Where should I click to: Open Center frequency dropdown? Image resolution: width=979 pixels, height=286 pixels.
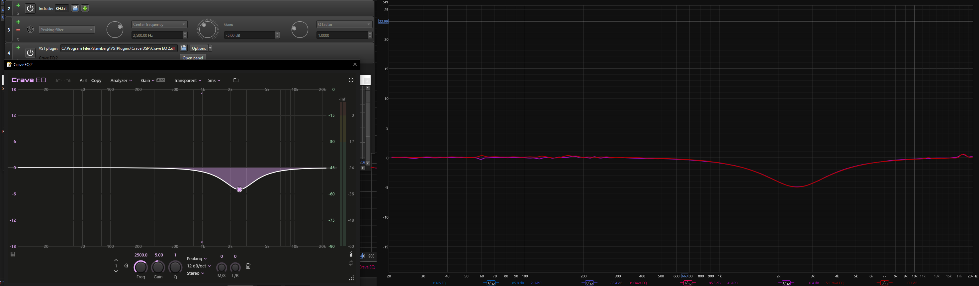pyautogui.click(x=160, y=24)
